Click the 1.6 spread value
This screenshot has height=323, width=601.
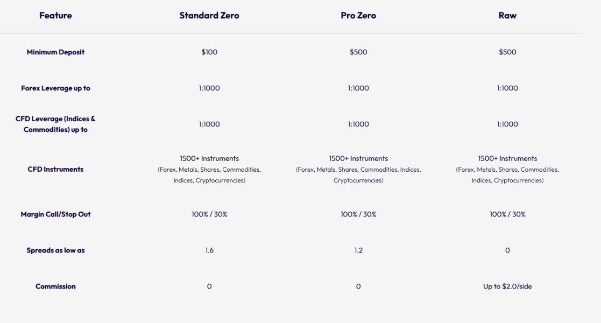209,250
